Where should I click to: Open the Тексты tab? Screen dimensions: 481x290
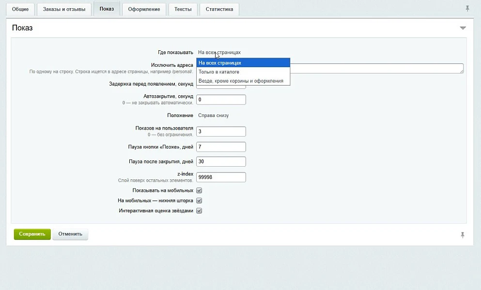[x=183, y=9]
